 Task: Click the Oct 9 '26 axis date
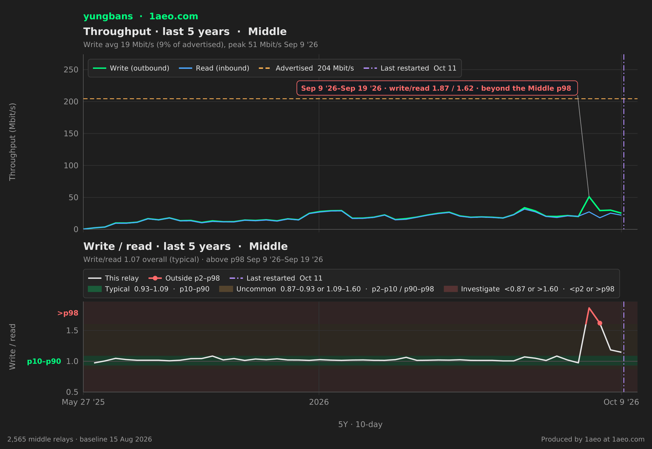click(x=621, y=402)
